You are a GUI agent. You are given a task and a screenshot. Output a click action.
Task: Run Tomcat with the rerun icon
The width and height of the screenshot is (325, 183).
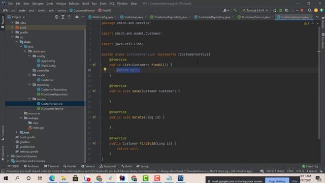274,10
